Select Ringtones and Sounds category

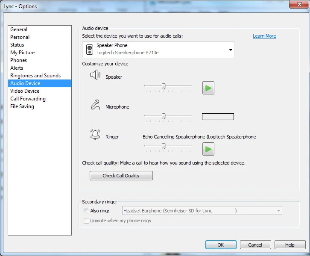point(35,76)
